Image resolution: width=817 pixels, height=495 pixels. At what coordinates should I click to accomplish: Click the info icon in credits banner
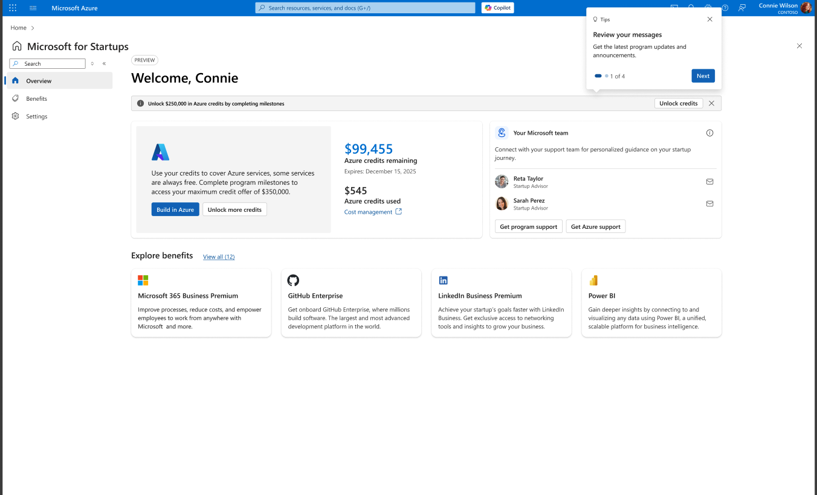[x=140, y=103]
